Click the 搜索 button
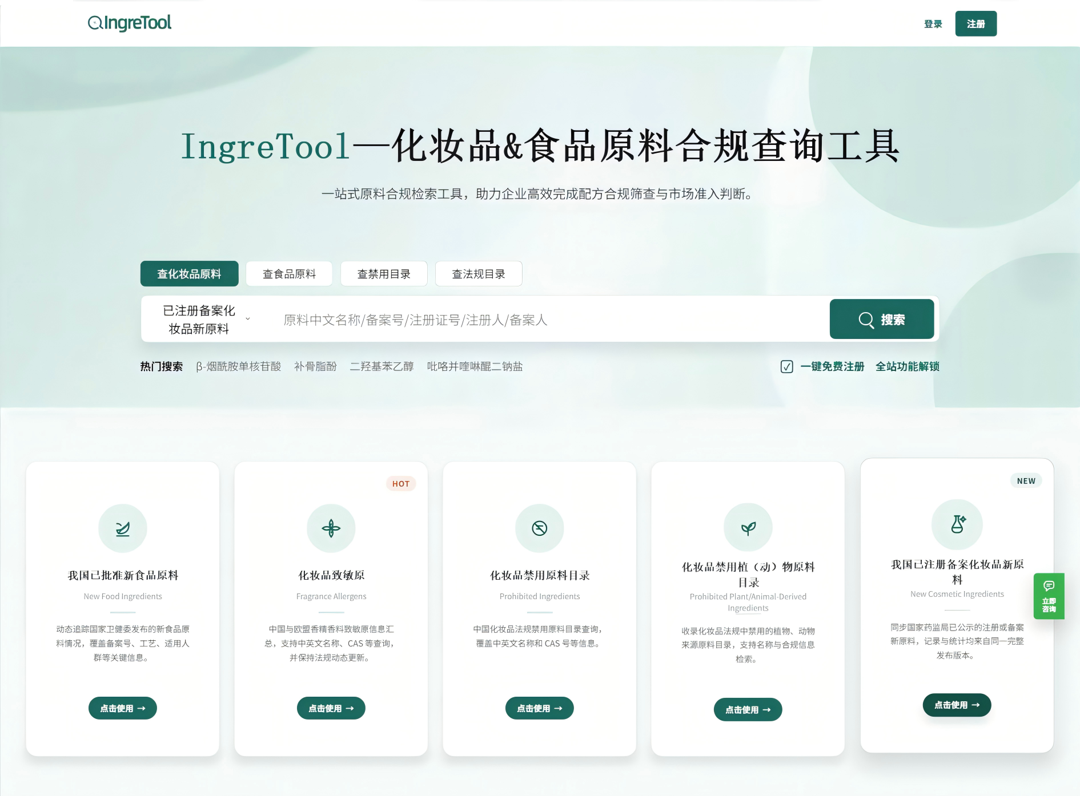 pyautogui.click(x=882, y=319)
